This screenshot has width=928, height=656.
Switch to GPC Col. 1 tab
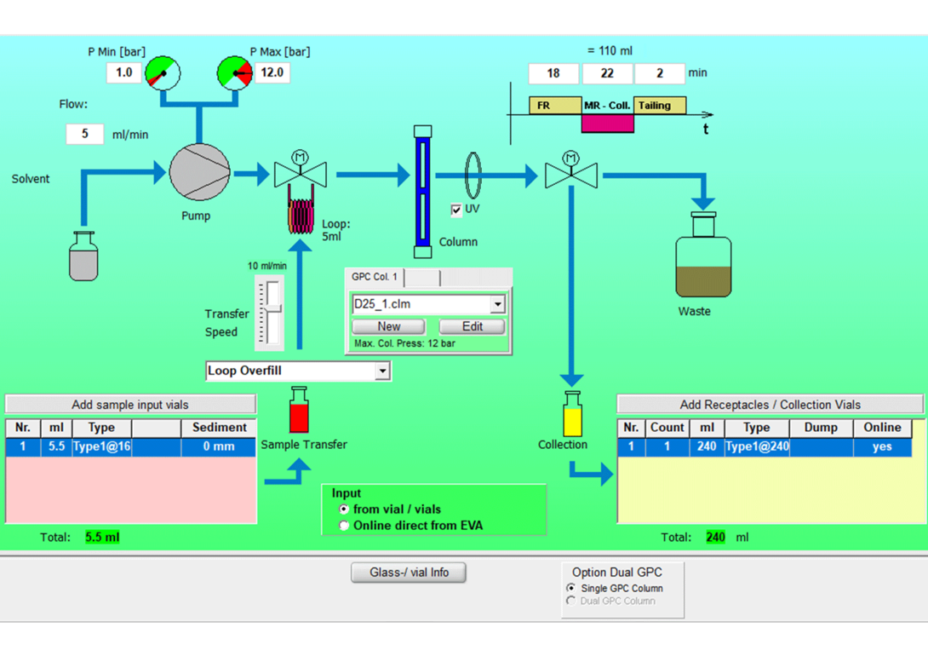pyautogui.click(x=375, y=277)
